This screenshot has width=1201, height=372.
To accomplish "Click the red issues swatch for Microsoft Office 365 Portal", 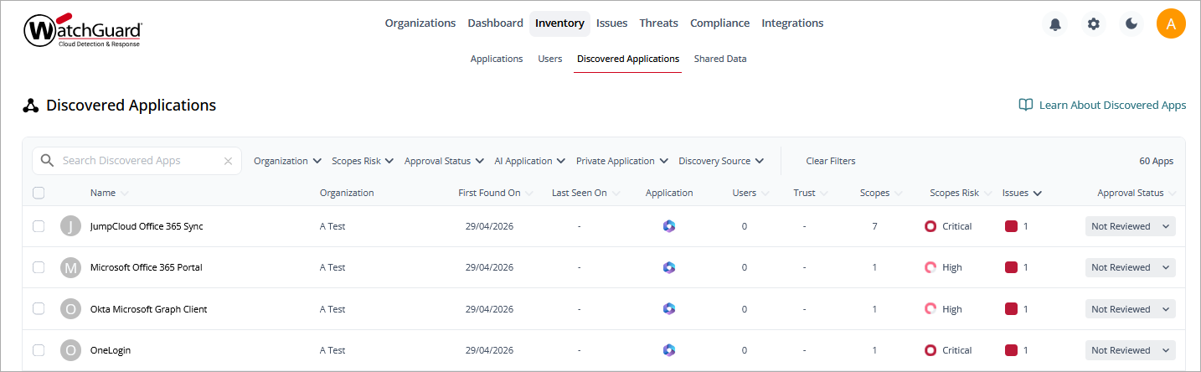I will [1011, 267].
